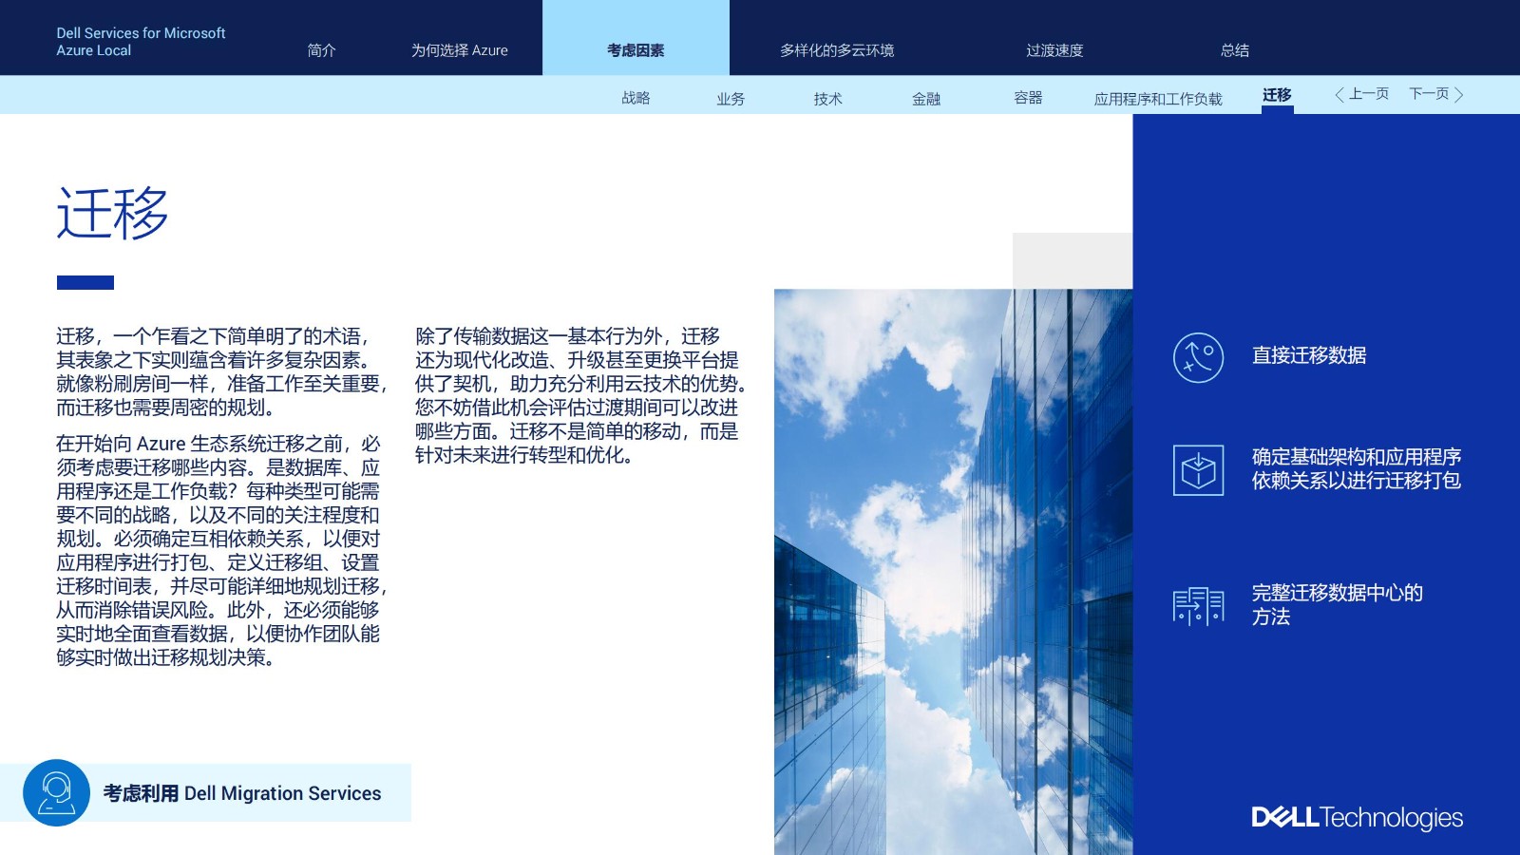The height and width of the screenshot is (855, 1520).
Task: Go to previous page with 上一页
Action: pos(1361,94)
